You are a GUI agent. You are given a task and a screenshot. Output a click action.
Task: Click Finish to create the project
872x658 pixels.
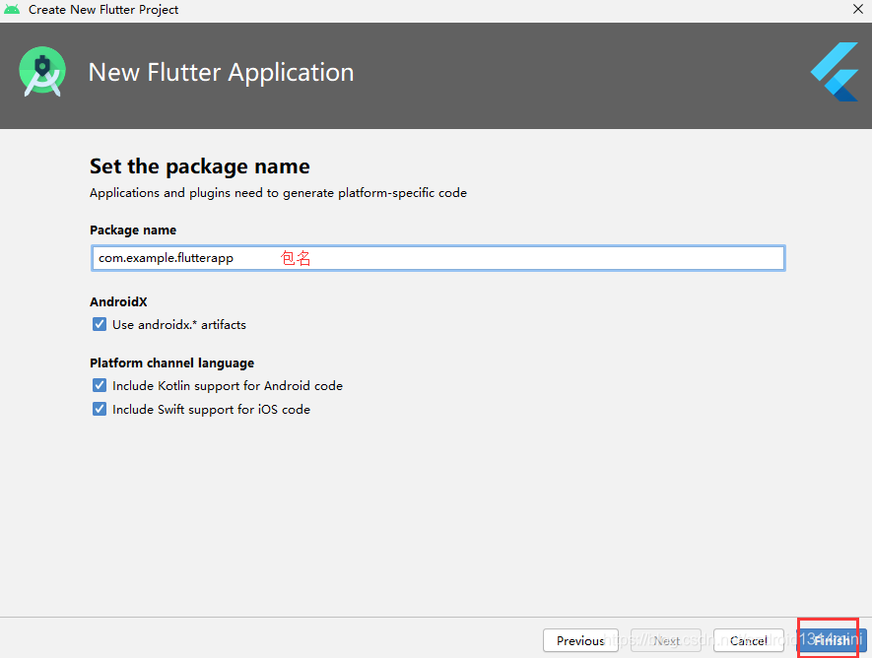832,641
